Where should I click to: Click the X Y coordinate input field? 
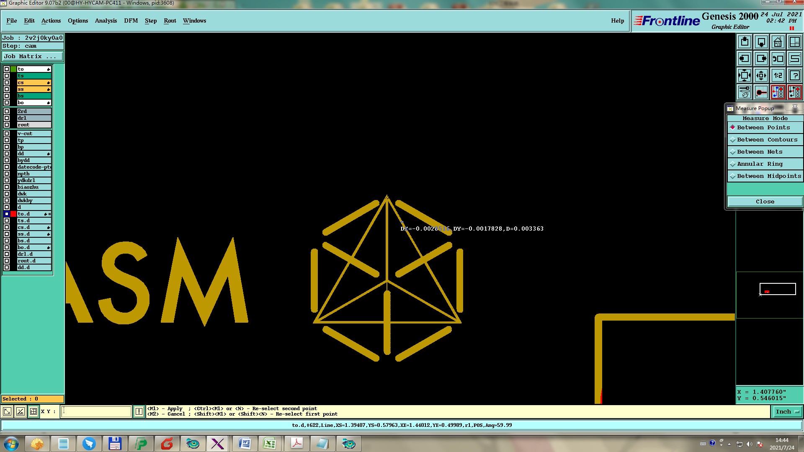pyautogui.click(x=96, y=412)
